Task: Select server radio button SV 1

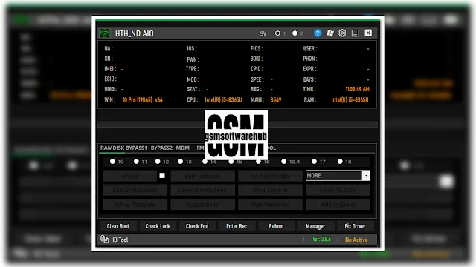Action: (x=277, y=33)
